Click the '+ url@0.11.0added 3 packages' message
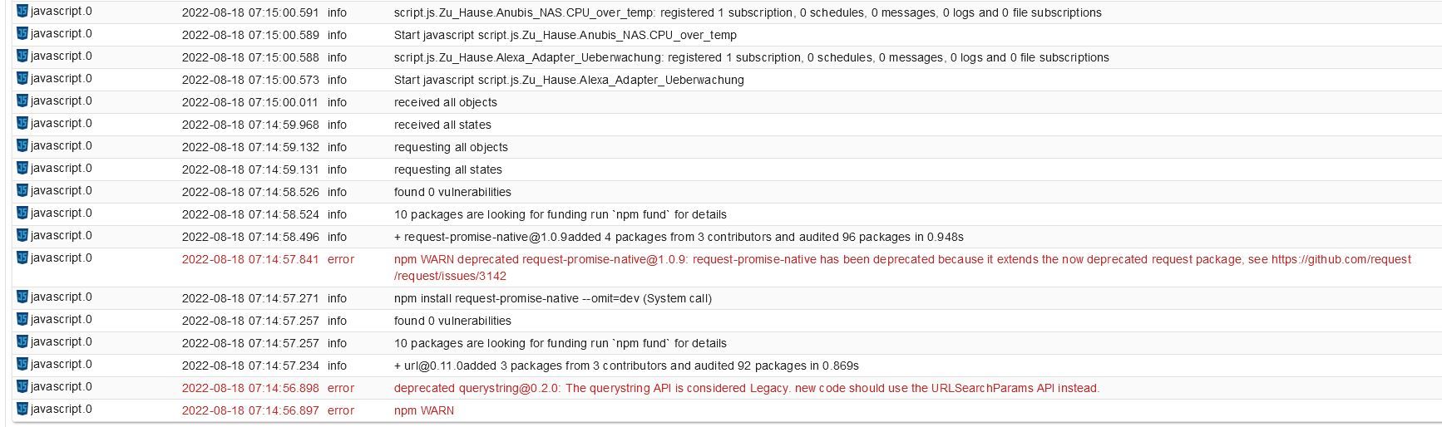1442x427 pixels. 626,366
